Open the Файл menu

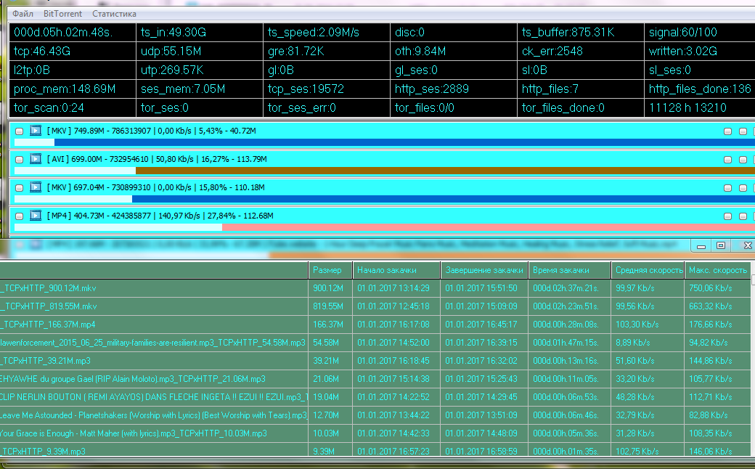pyautogui.click(x=23, y=14)
